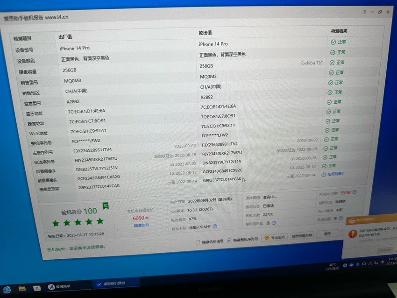Viewport: 397px width, 298px height.
Task: Click the volume tray icon
Action: pyautogui.click(x=376, y=263)
